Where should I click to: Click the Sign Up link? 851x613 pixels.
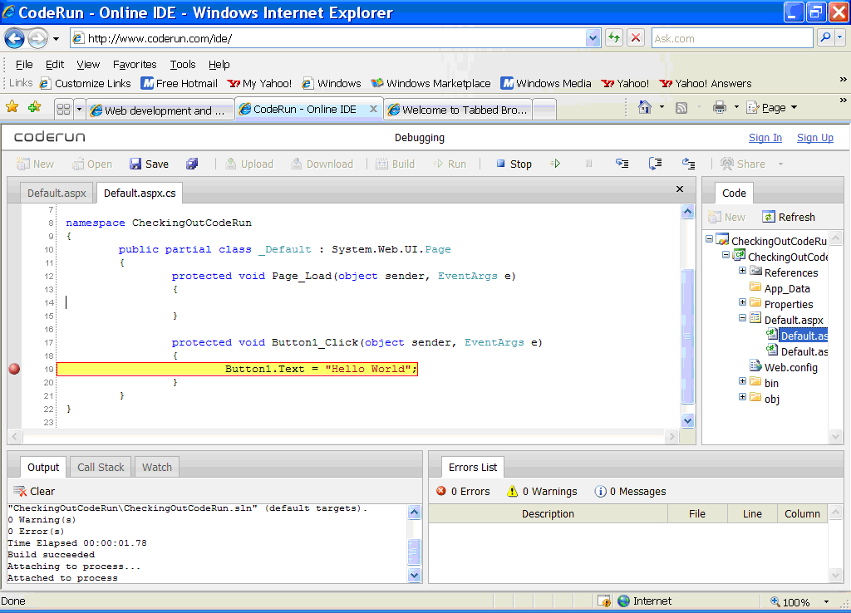[x=814, y=138]
